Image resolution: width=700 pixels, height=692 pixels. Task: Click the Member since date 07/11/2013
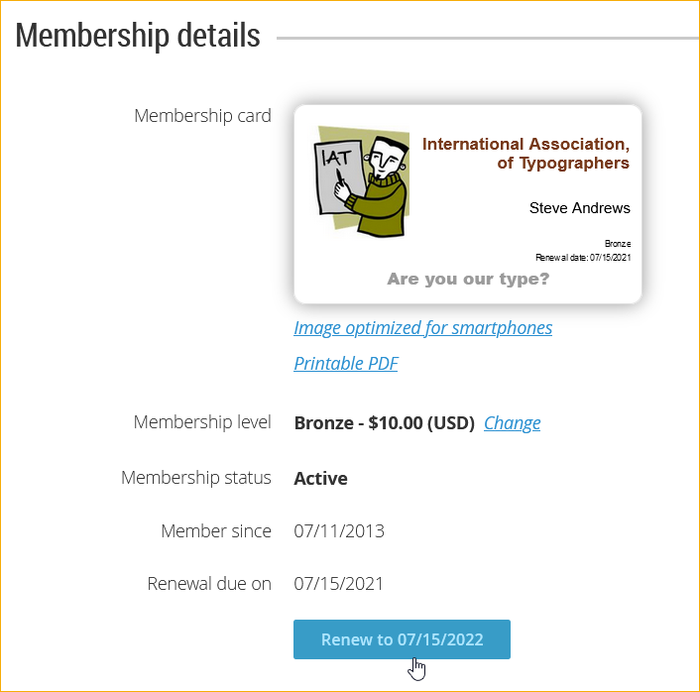pos(339,531)
